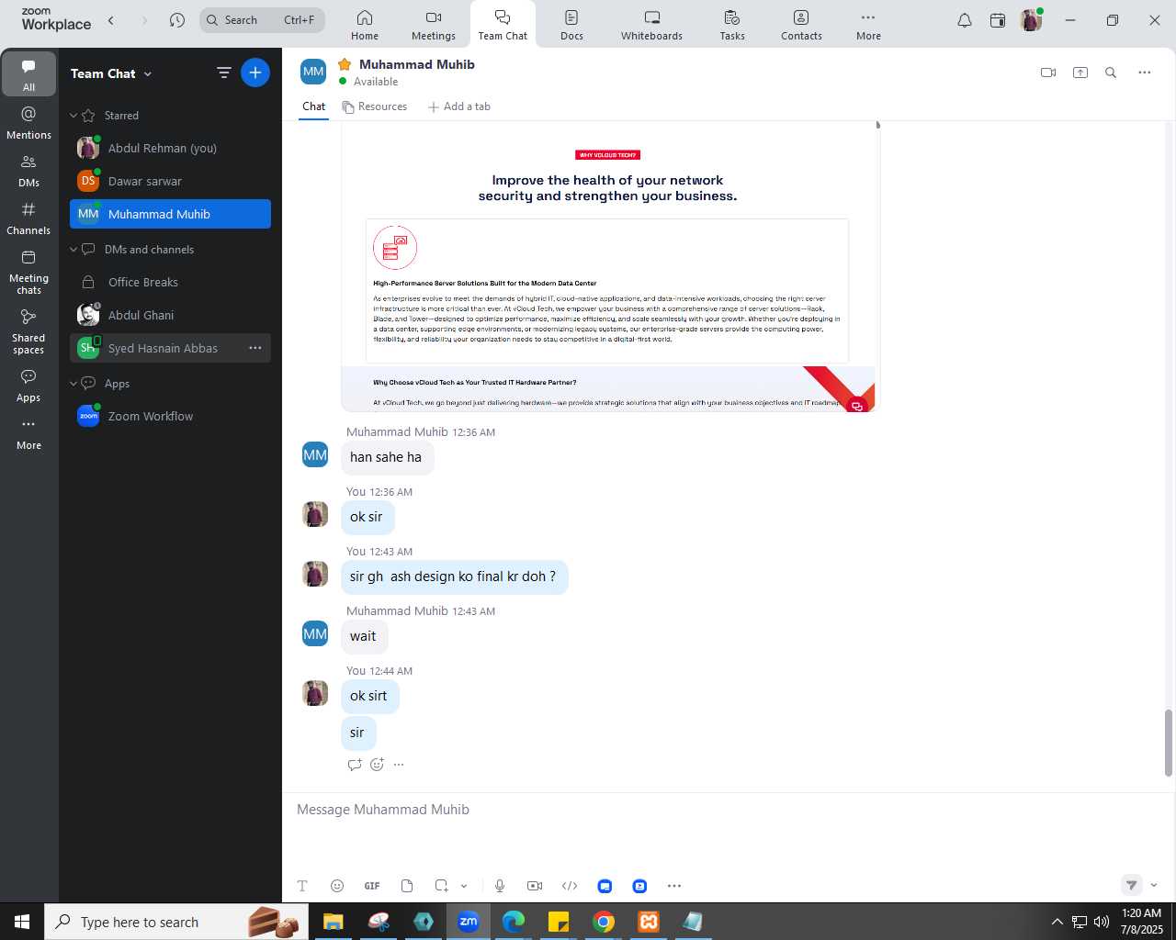Screen dimensions: 1176x940
Task: Open the All chats sidebar item
Action: pos(28,74)
